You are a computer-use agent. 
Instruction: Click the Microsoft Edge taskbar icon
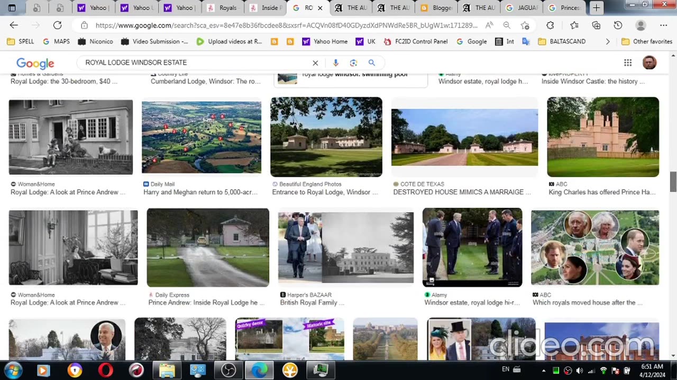click(x=259, y=370)
